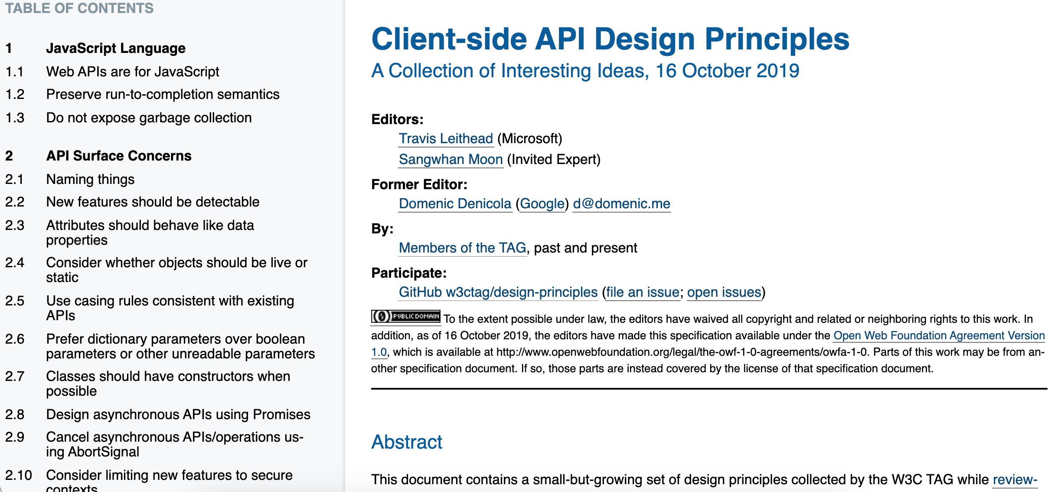The image size is (1051, 492).
Task: Jump to JavaScript Language section in contents
Action: pyautogui.click(x=116, y=48)
